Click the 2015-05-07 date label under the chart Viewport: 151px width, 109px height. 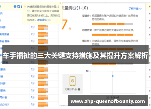click(x=113, y=98)
